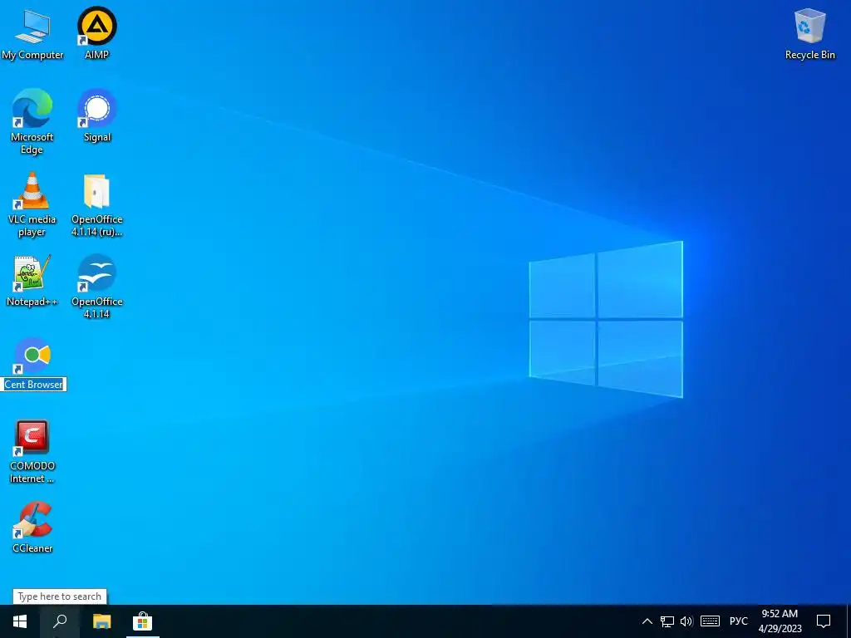Click the Show desktop strip
This screenshot has height=638, width=851.
pyautogui.click(x=849, y=621)
